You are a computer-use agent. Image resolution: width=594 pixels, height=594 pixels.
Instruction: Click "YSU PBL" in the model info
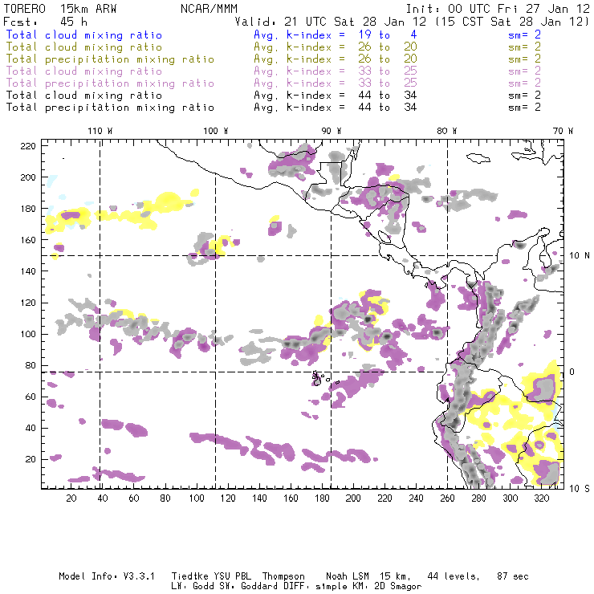(232, 576)
